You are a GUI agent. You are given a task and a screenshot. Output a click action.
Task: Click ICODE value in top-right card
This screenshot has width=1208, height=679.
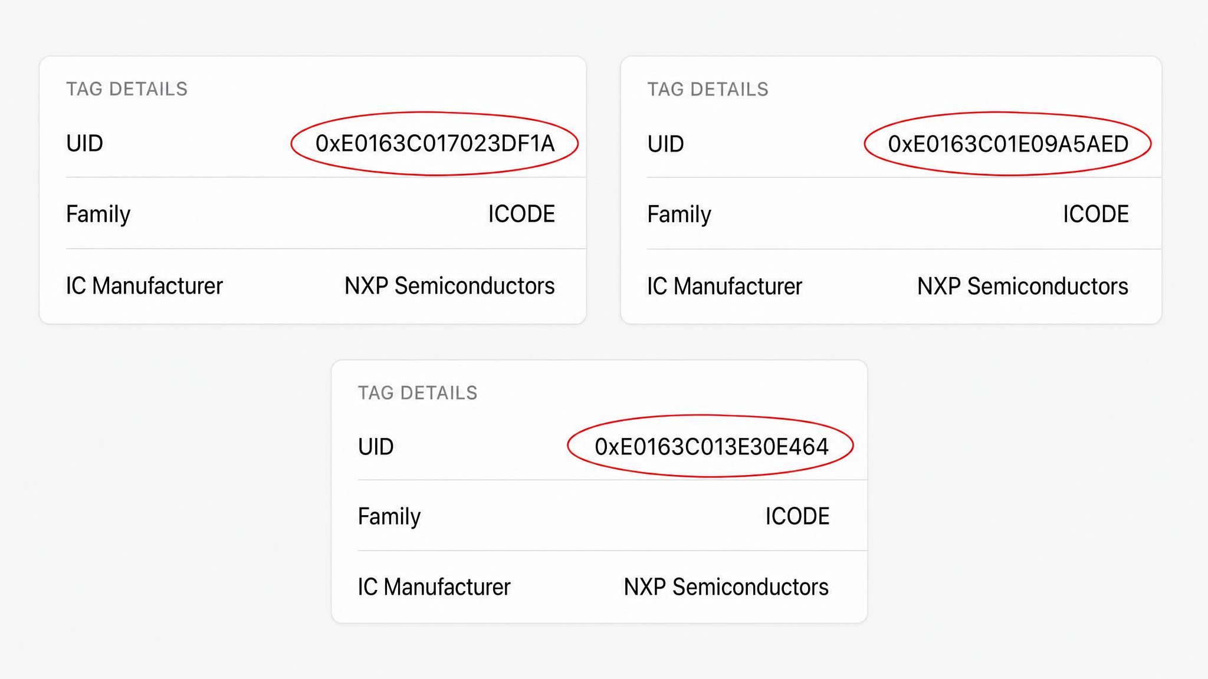(1096, 214)
